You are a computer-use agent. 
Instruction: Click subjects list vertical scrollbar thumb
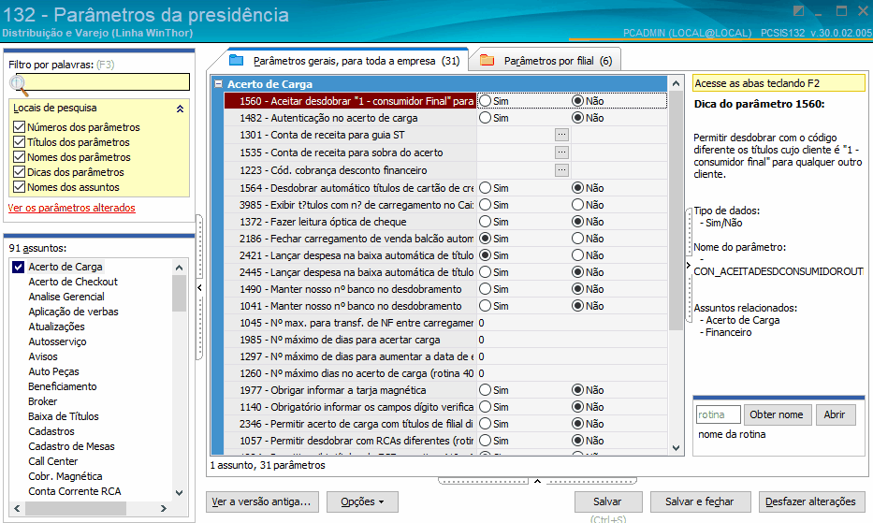coord(180,293)
